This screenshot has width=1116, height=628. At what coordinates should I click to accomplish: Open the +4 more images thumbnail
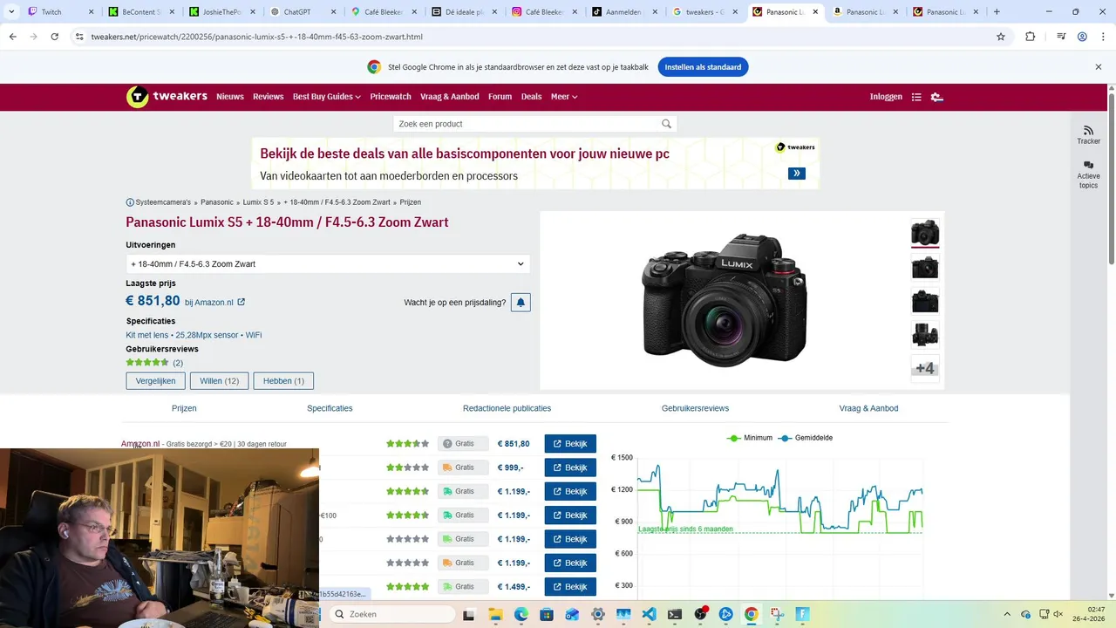[x=925, y=368]
